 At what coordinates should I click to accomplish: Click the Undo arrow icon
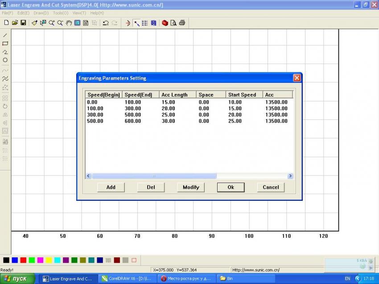(x=106, y=23)
